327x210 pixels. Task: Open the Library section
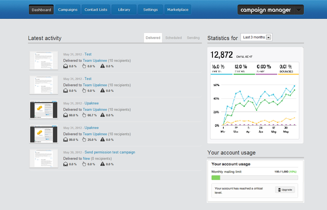(x=124, y=10)
